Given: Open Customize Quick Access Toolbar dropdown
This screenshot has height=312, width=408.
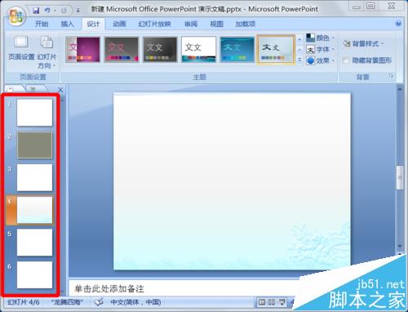Looking at the screenshot, I should tap(78, 11).
